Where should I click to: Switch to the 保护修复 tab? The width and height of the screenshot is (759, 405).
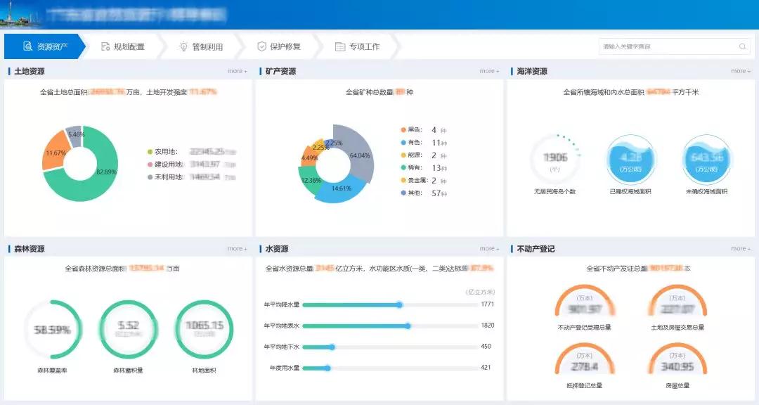[x=279, y=46]
